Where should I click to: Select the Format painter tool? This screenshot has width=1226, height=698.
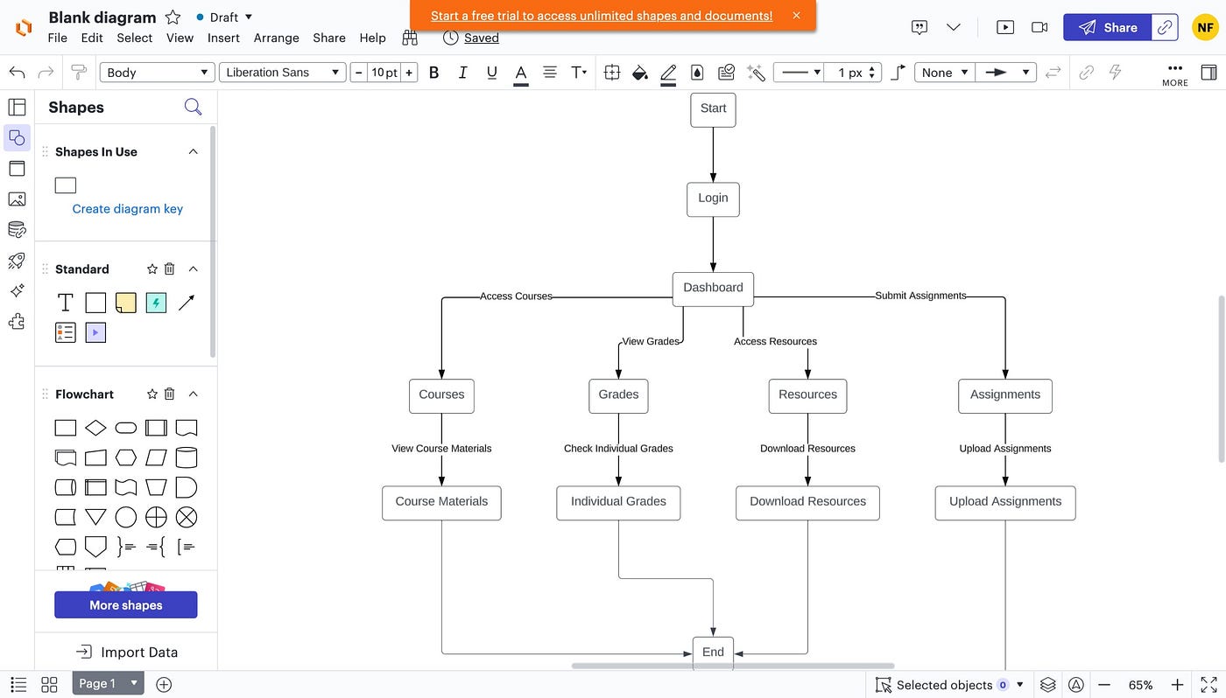[x=78, y=72]
